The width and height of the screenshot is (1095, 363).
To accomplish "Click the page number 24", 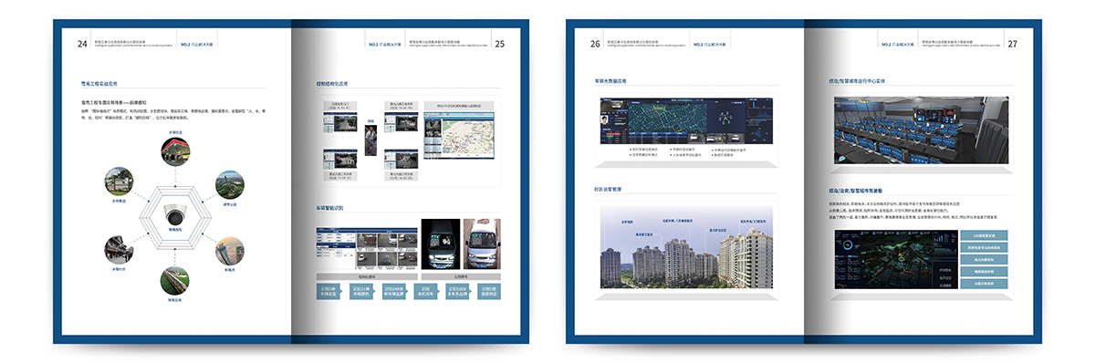I will [82, 43].
